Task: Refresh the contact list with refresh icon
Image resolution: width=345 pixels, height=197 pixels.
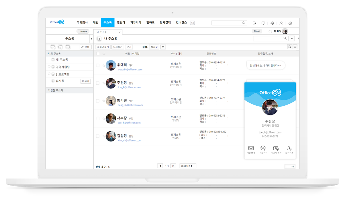Action: tap(290, 47)
